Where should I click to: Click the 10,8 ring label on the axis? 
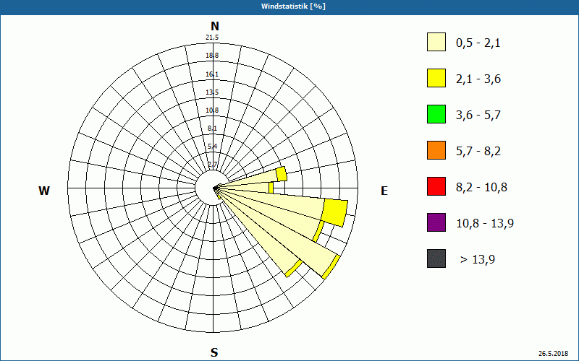[212, 110]
